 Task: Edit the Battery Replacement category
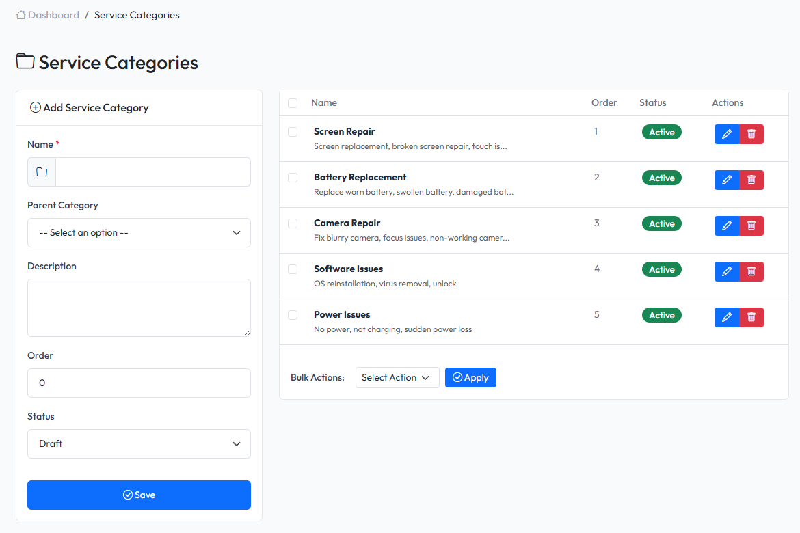click(727, 180)
